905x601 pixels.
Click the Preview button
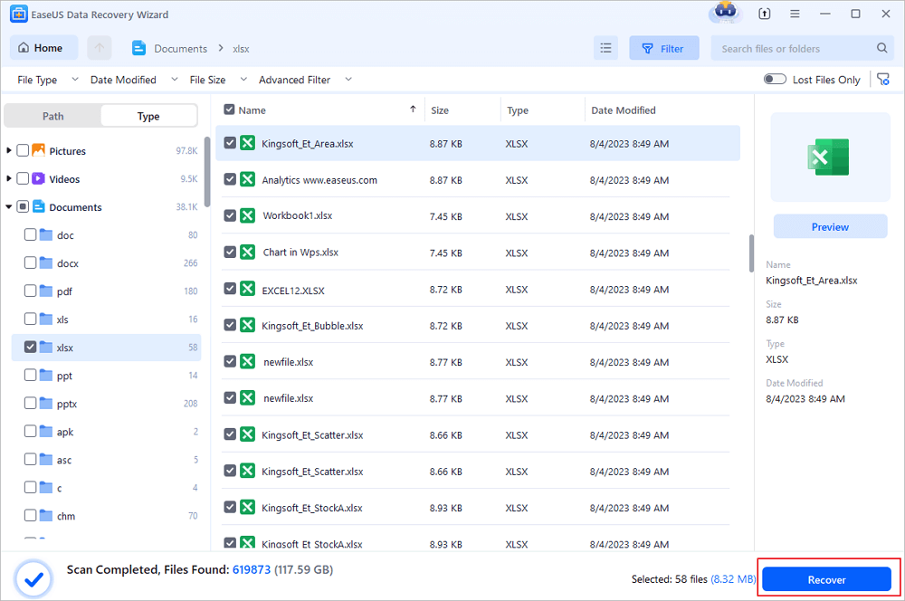coord(830,226)
